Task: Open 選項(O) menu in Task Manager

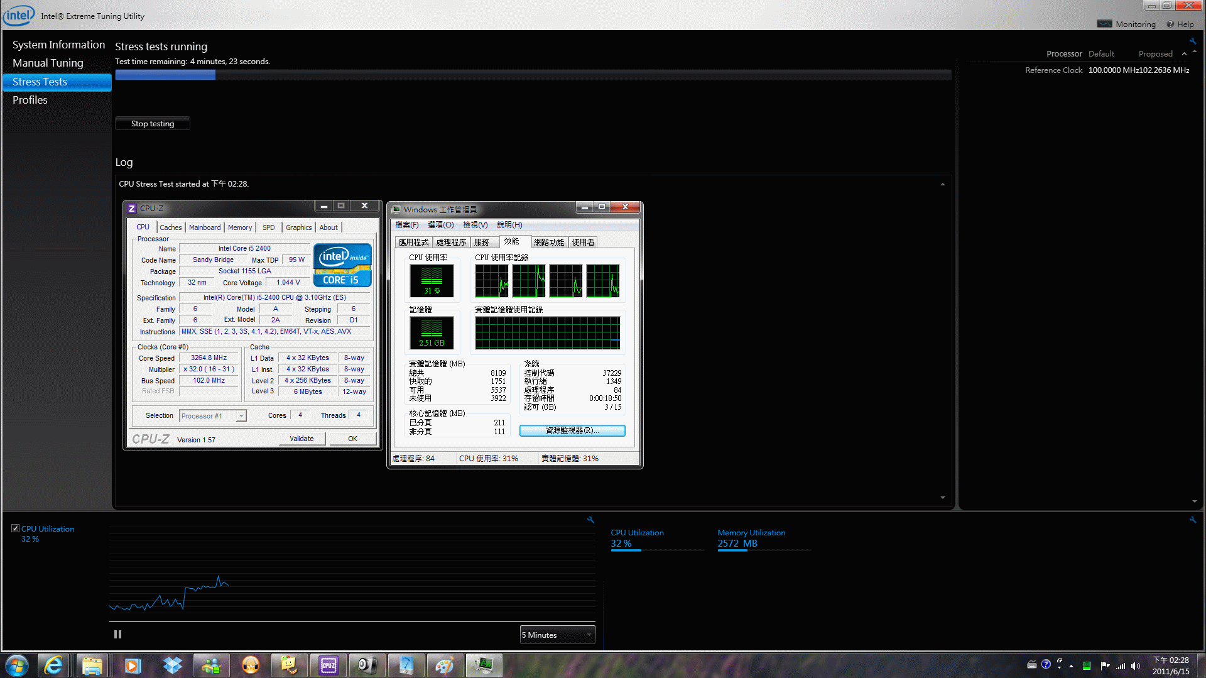Action: click(441, 225)
